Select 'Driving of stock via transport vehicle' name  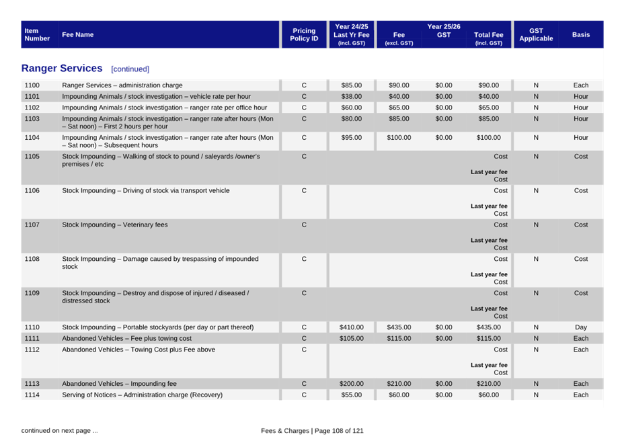coord(146,191)
